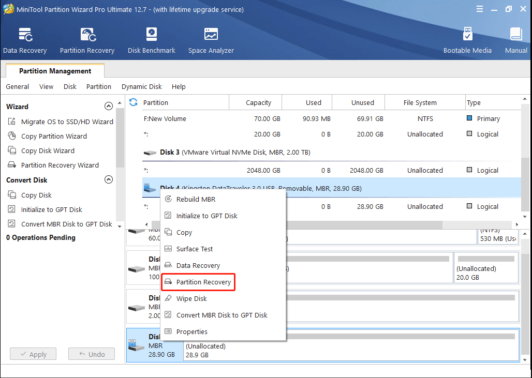Click the 20.0 GB Unallocated block in disk map
This screenshot has width=532, height=378.
point(486,267)
